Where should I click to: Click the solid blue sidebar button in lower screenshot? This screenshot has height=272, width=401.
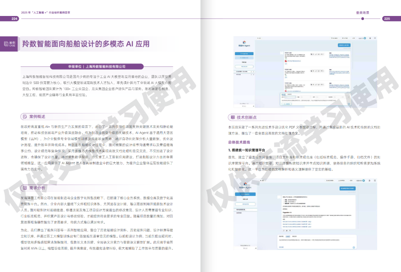245,194
